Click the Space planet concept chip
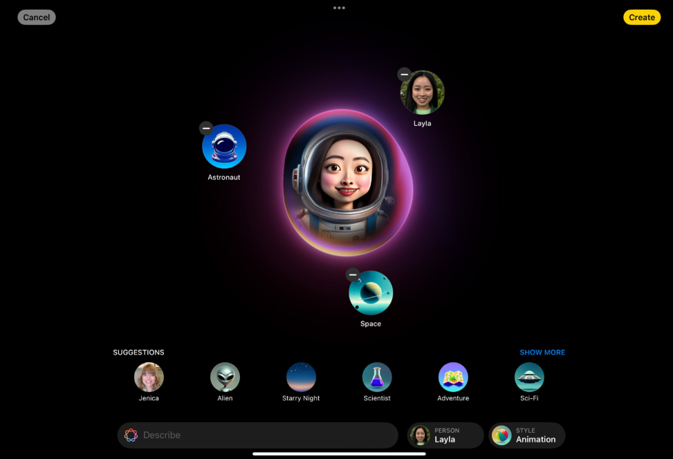 point(370,292)
